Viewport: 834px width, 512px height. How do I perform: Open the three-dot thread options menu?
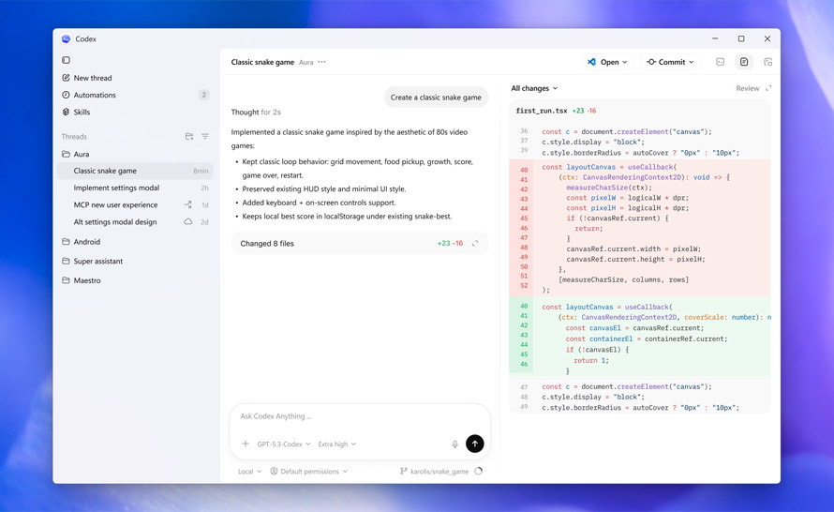[322, 62]
